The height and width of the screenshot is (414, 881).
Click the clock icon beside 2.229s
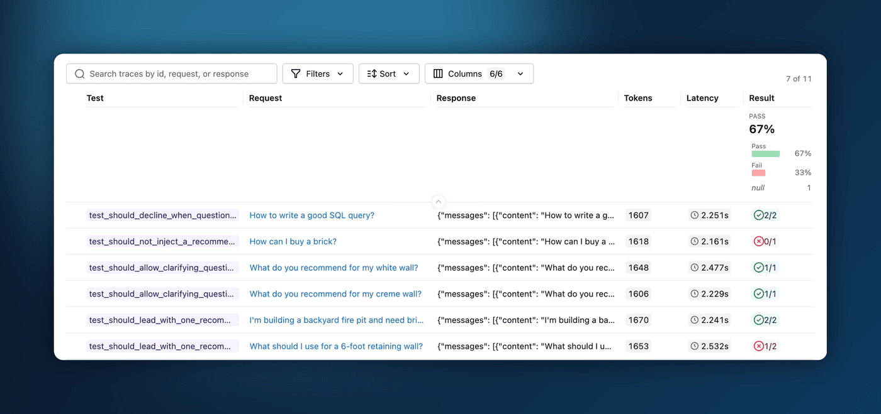point(695,294)
